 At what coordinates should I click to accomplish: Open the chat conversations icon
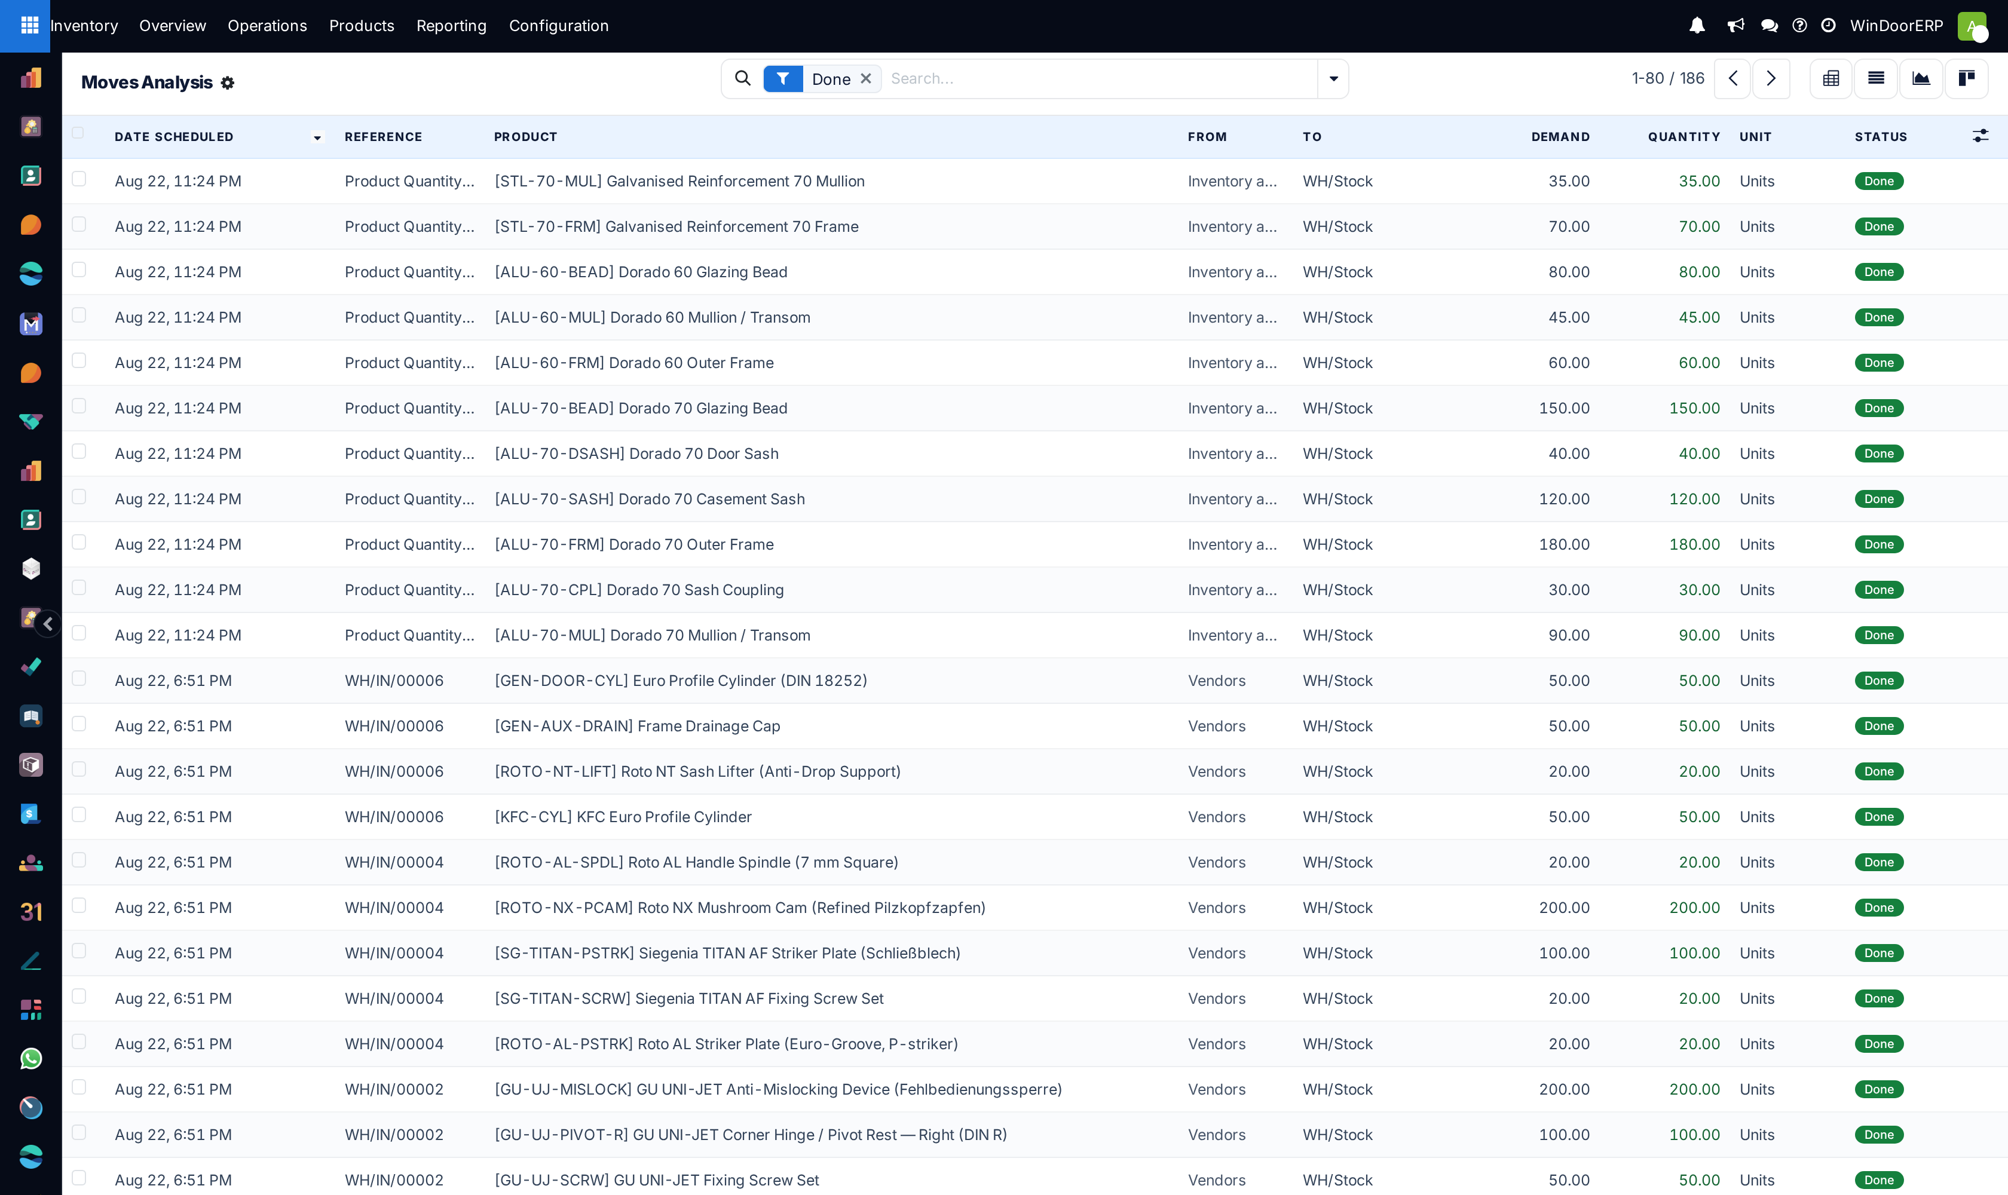point(1770,26)
